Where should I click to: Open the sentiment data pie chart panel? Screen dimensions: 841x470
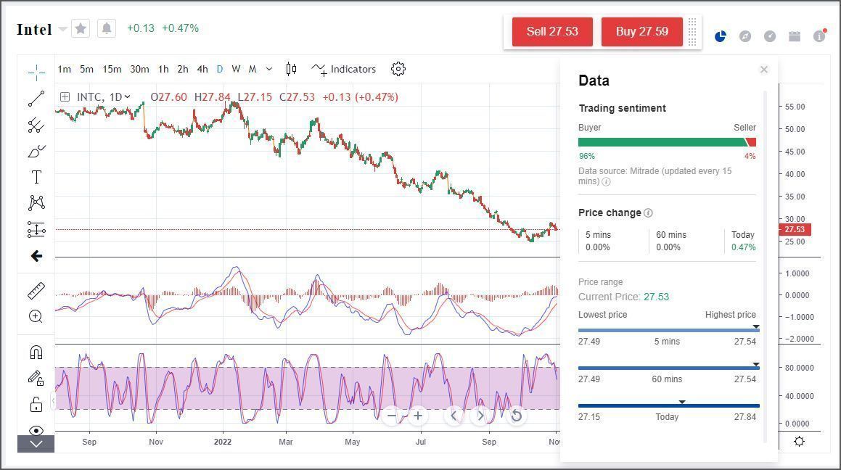tap(720, 35)
